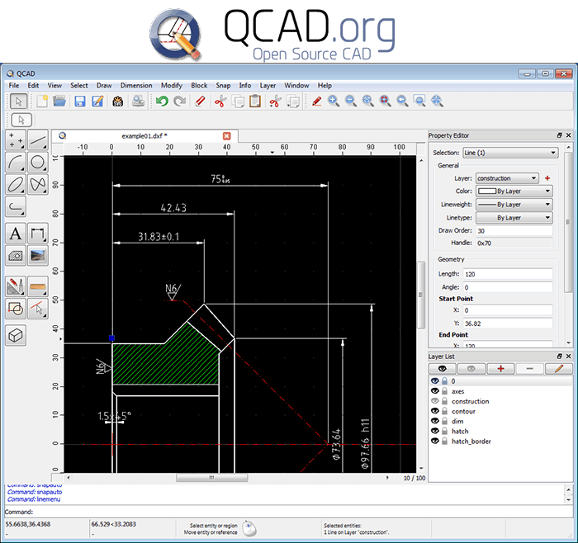Click the New file icon in toolbar
This screenshot has width=578, height=543.
42,102
